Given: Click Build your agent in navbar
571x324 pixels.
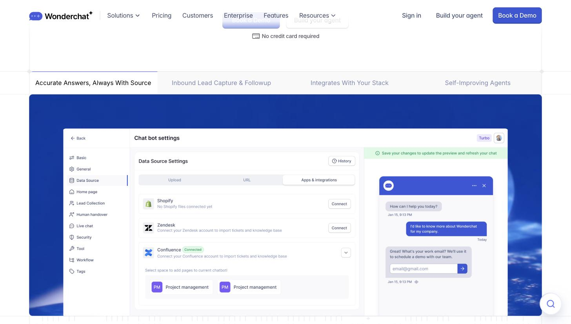Looking at the screenshot, I should (459, 16).
